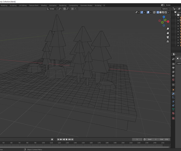Click the current frame number field

click(137, 139)
